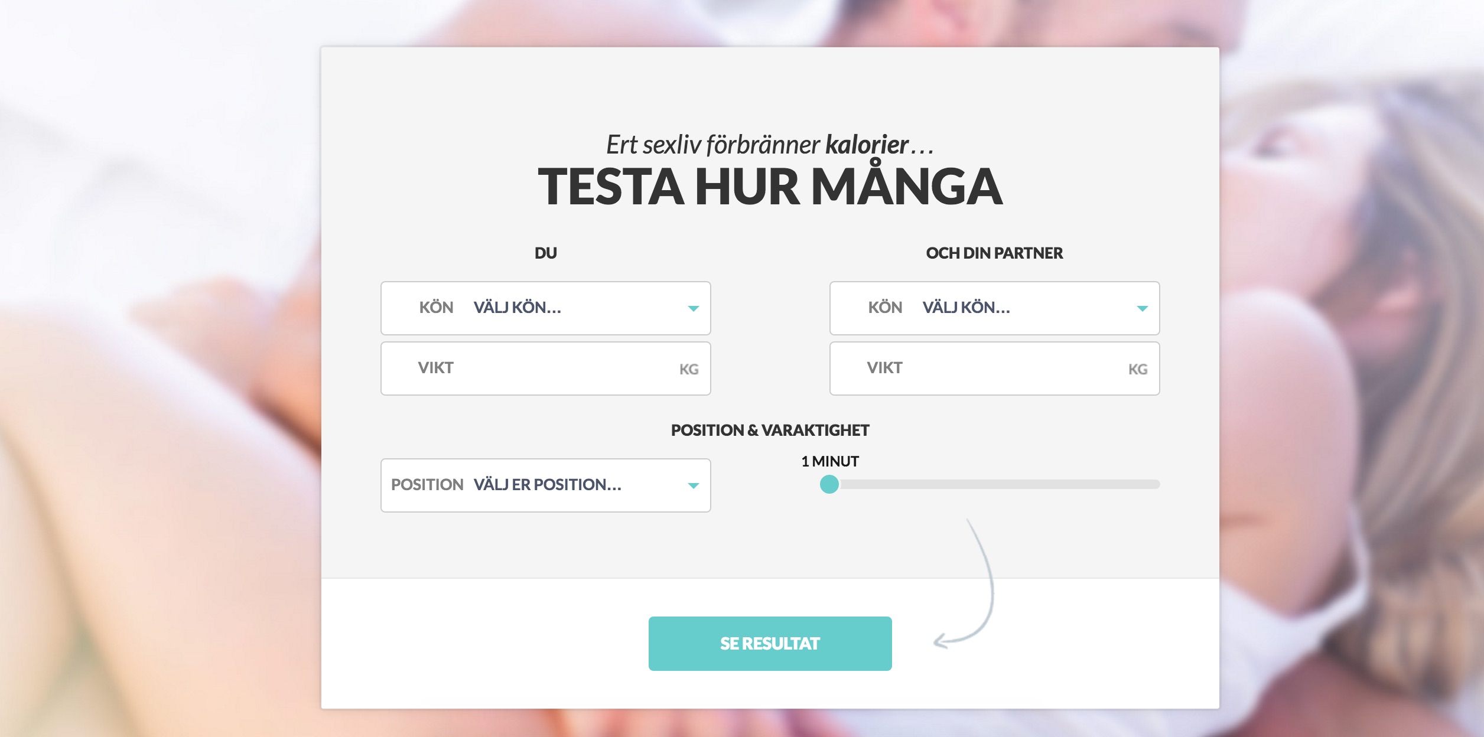Screen dimensions: 1484x737
Task: Click the VIKT input field under DU
Action: pos(544,367)
